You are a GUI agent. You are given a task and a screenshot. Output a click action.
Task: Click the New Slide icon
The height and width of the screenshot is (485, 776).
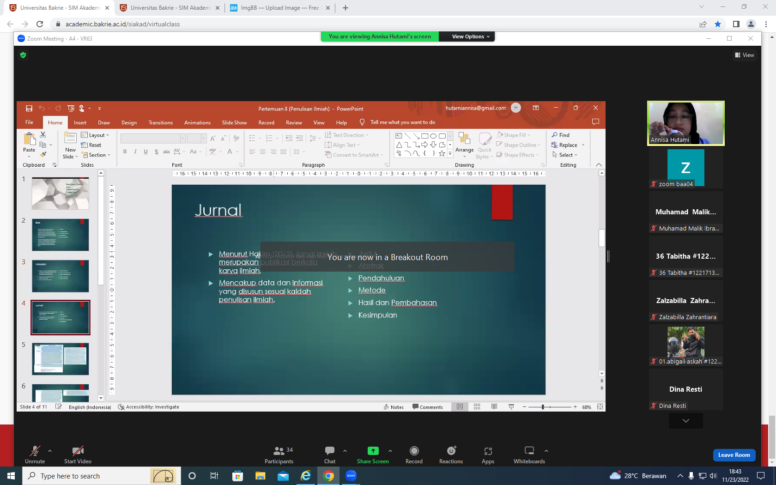tap(70, 138)
